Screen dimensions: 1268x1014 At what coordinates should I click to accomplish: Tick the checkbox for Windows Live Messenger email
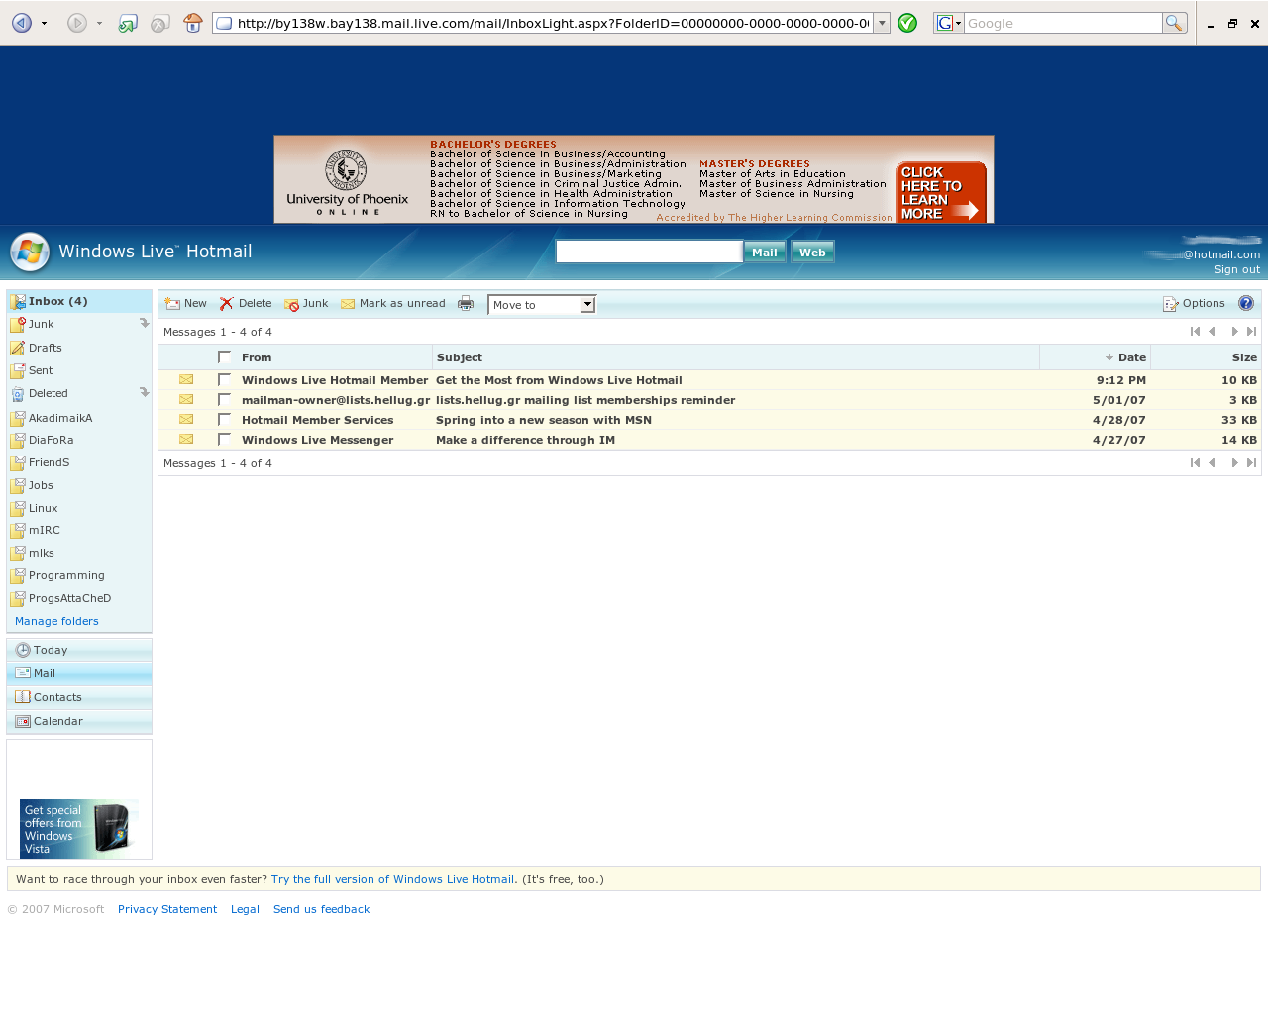click(x=225, y=440)
